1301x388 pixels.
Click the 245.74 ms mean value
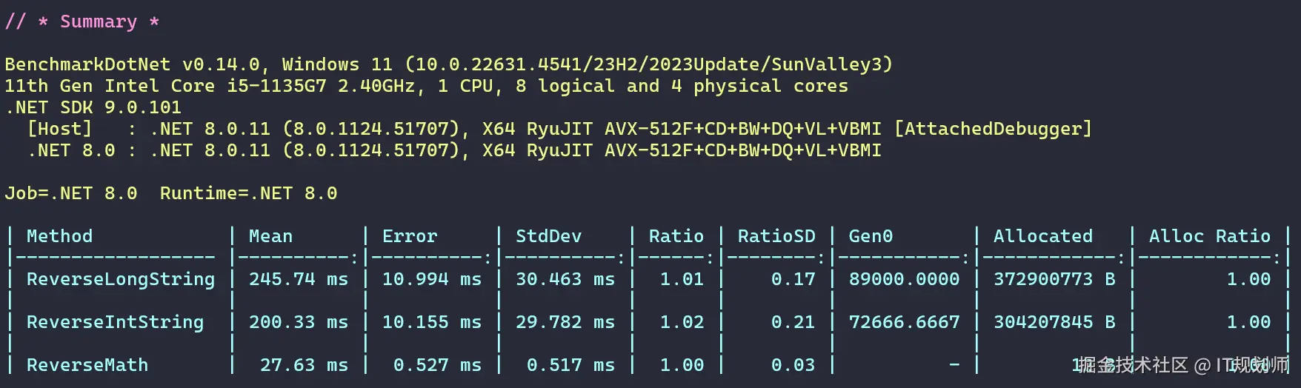pos(299,279)
